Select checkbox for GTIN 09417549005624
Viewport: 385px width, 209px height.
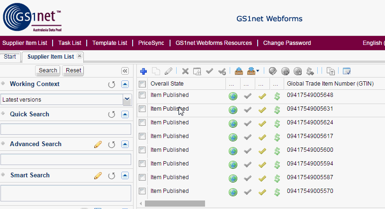coord(142,122)
